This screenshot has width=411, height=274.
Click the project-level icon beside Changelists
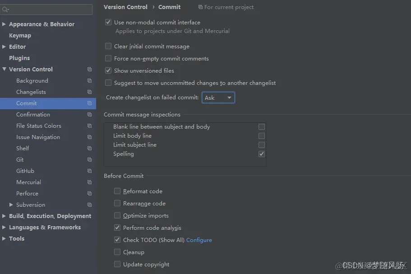89,92
